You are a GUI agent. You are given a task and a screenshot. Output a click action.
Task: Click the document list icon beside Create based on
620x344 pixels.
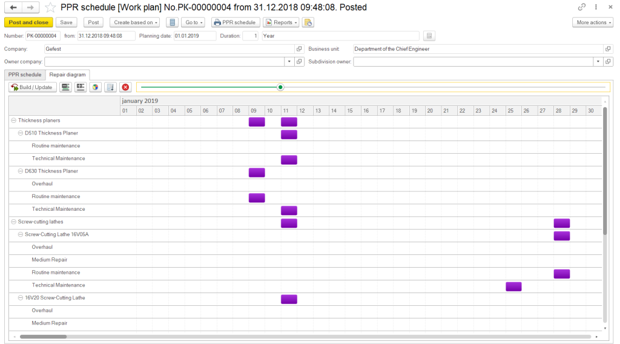(172, 22)
